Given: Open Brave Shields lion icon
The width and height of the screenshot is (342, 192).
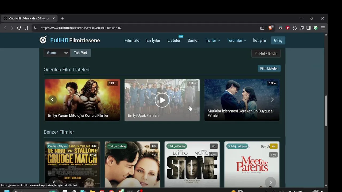Looking at the screenshot, I should tap(270, 28).
